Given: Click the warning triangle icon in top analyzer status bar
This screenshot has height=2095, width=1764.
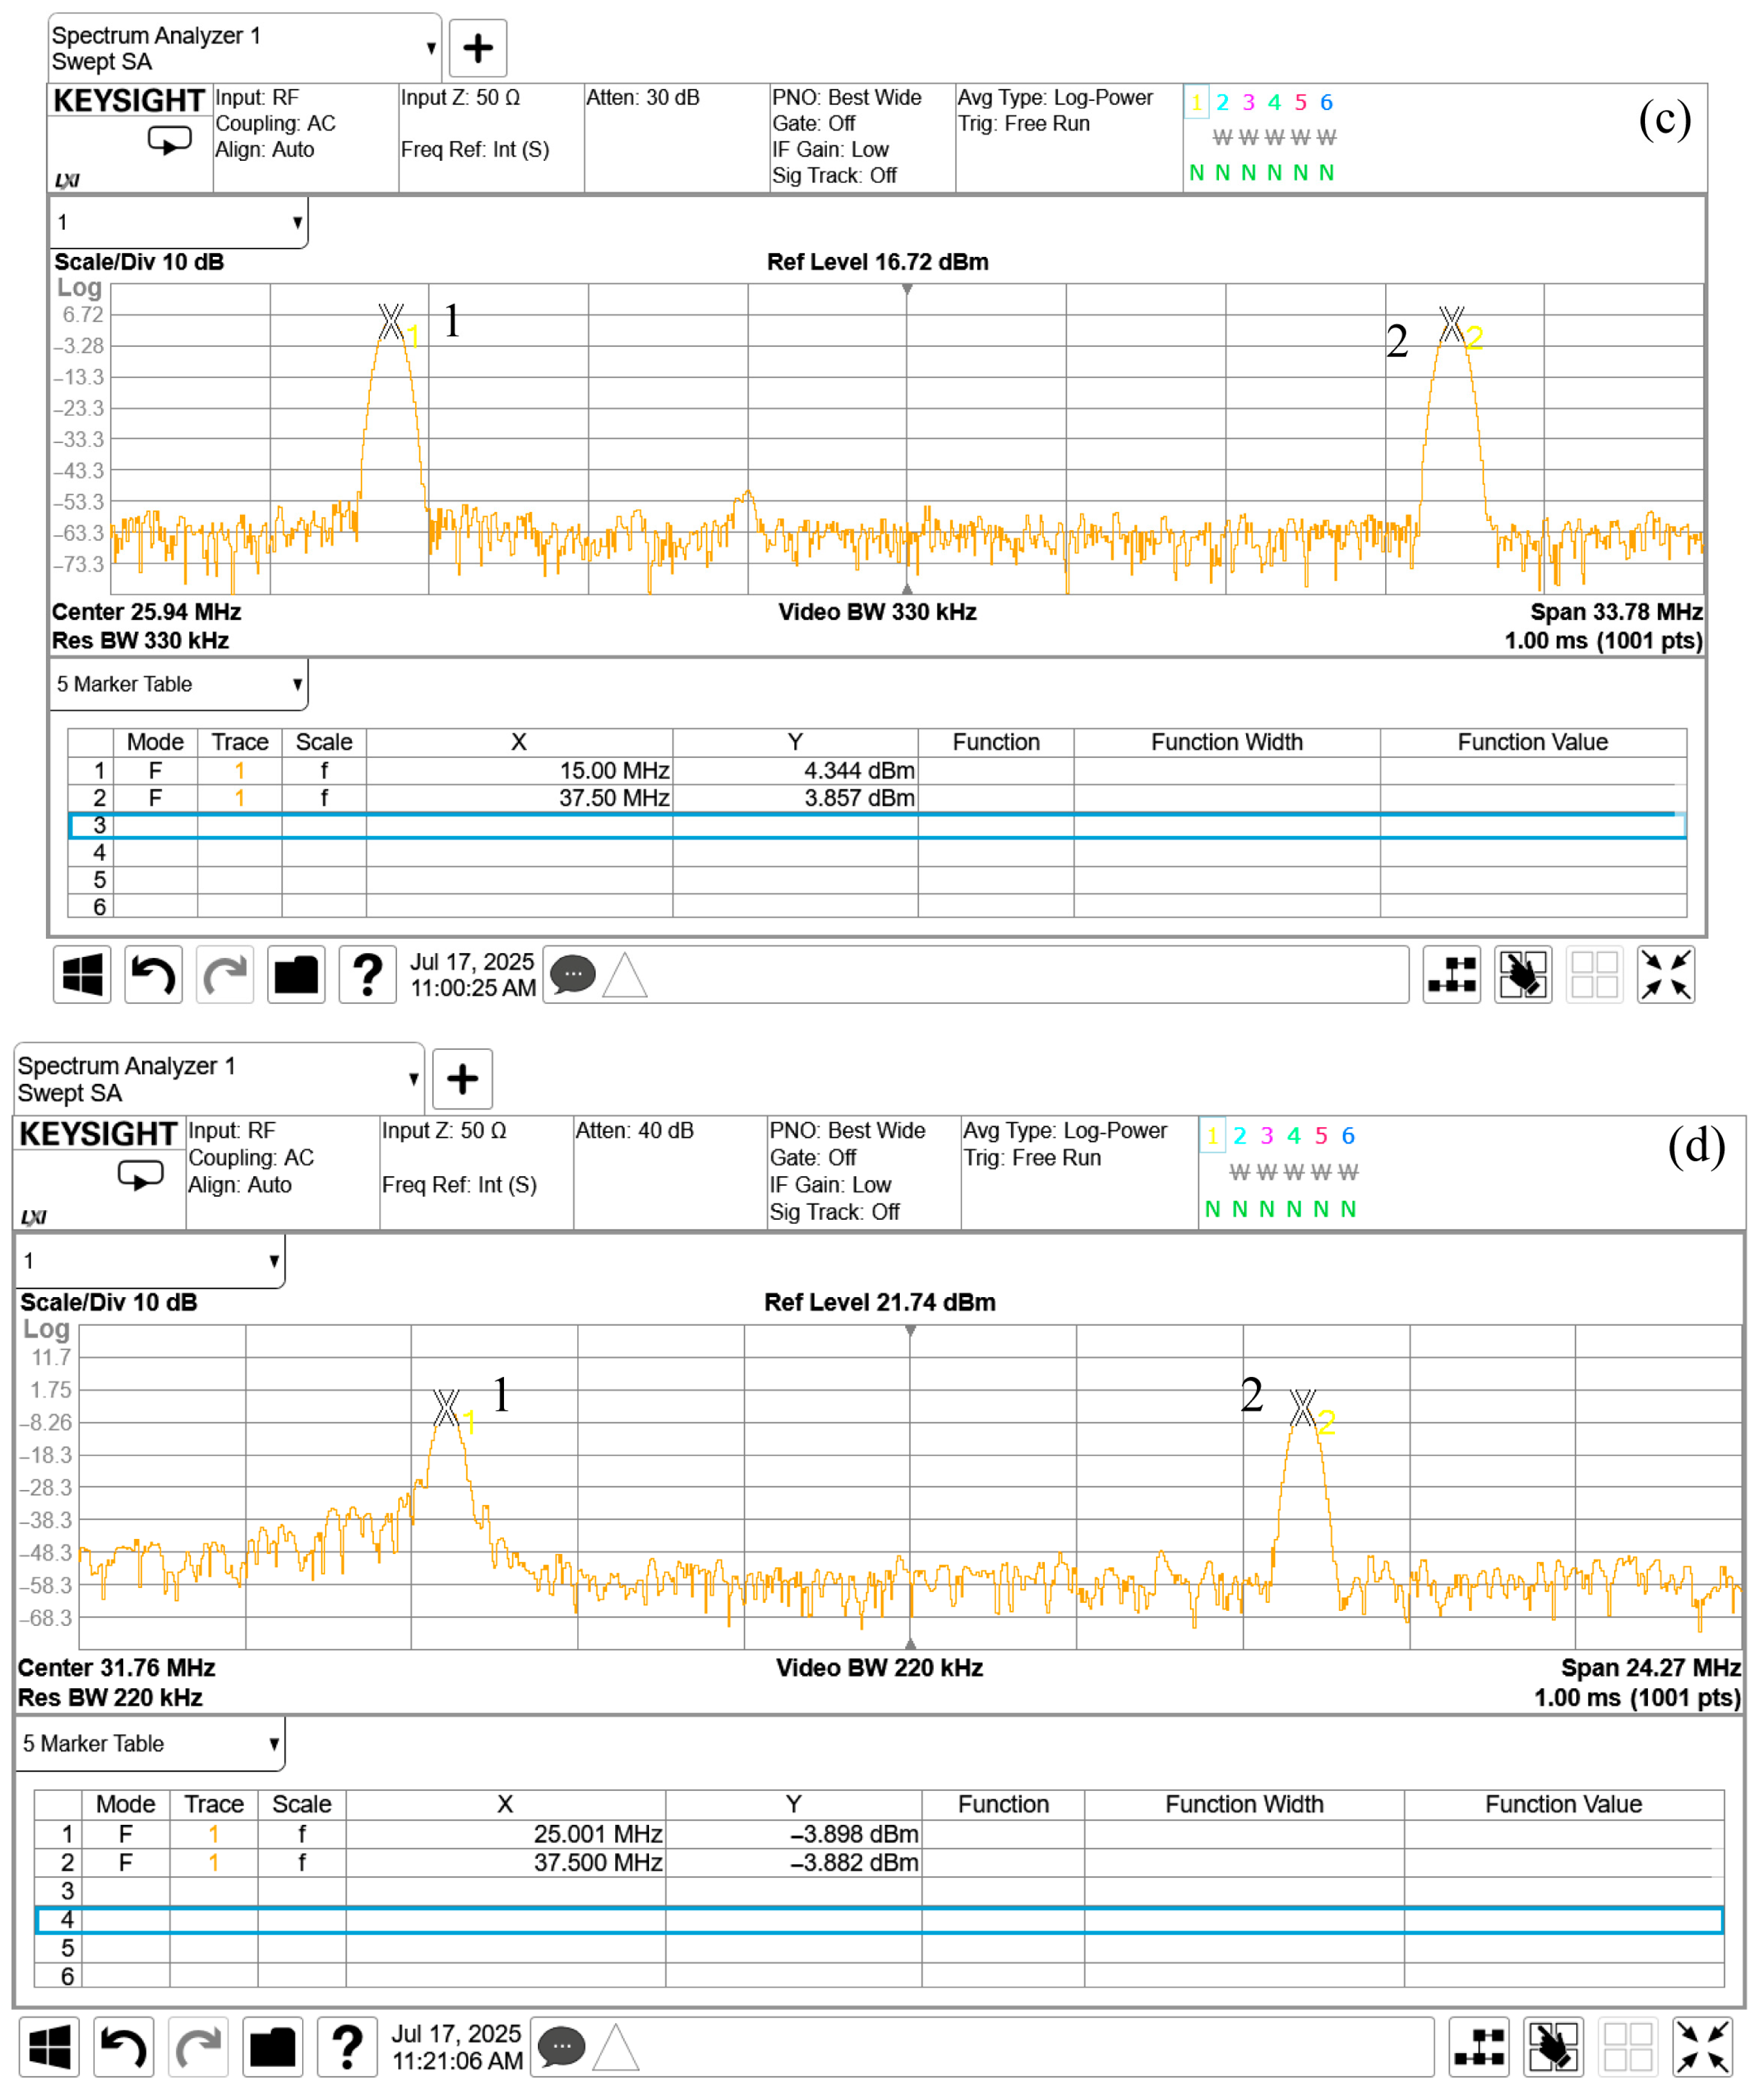Looking at the screenshot, I should (625, 975).
